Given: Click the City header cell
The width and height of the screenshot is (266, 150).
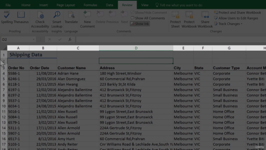Looking at the screenshot, I should click(183, 68).
